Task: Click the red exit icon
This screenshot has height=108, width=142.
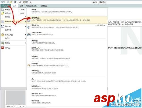Action: (3, 48)
